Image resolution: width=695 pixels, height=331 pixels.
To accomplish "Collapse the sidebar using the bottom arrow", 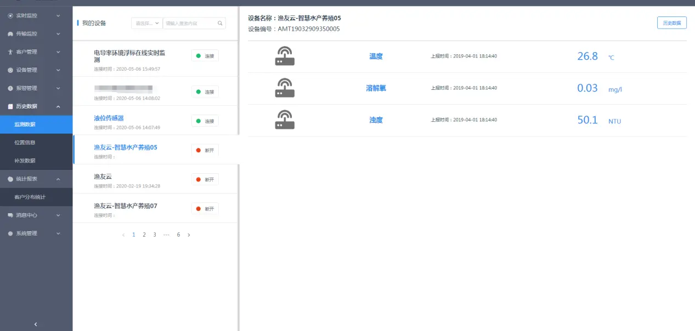I will pyautogui.click(x=36, y=324).
